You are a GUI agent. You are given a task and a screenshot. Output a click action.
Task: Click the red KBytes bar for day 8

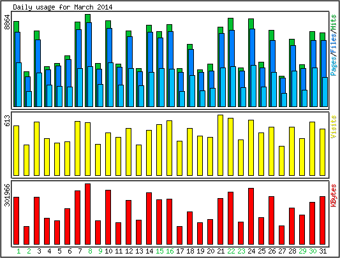tap(88, 214)
